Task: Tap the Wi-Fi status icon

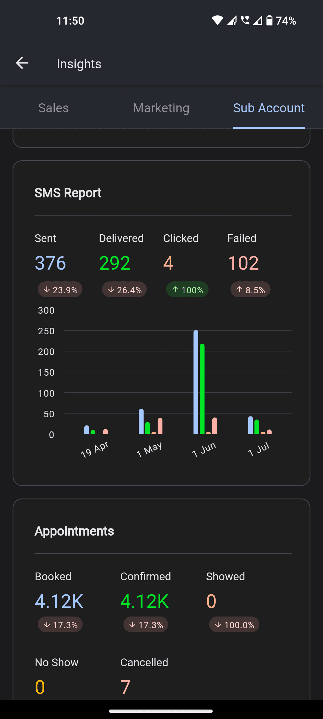Action: (217, 20)
